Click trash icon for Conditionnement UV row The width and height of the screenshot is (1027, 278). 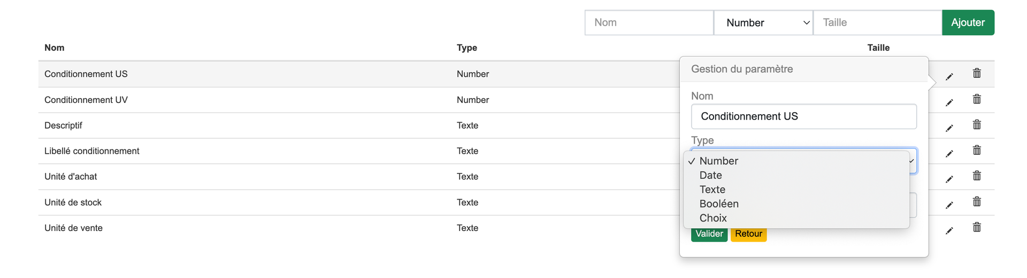pos(977,99)
